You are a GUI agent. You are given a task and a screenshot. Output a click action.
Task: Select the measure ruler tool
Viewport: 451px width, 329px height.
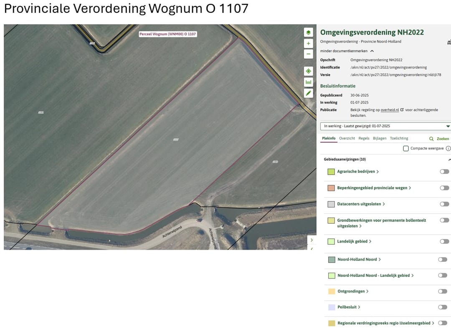(x=308, y=82)
